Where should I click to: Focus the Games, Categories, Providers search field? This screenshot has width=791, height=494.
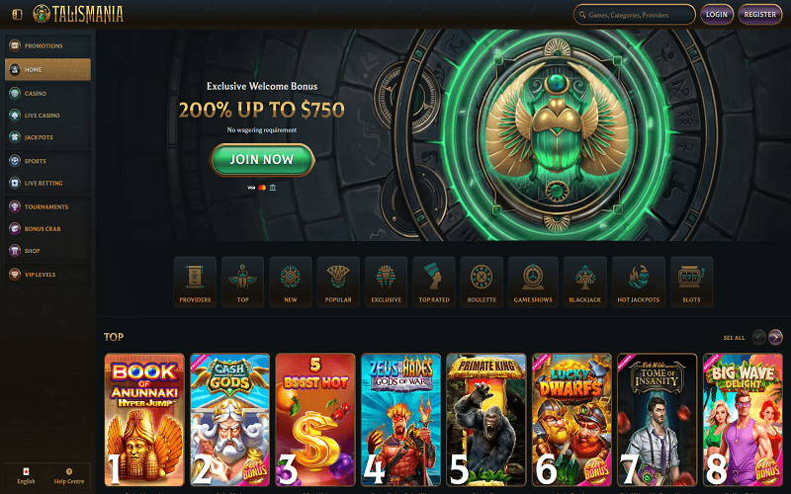pyautogui.click(x=635, y=15)
